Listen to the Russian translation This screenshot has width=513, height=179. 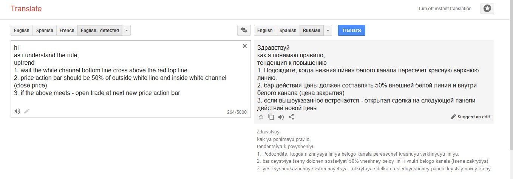coord(281,117)
